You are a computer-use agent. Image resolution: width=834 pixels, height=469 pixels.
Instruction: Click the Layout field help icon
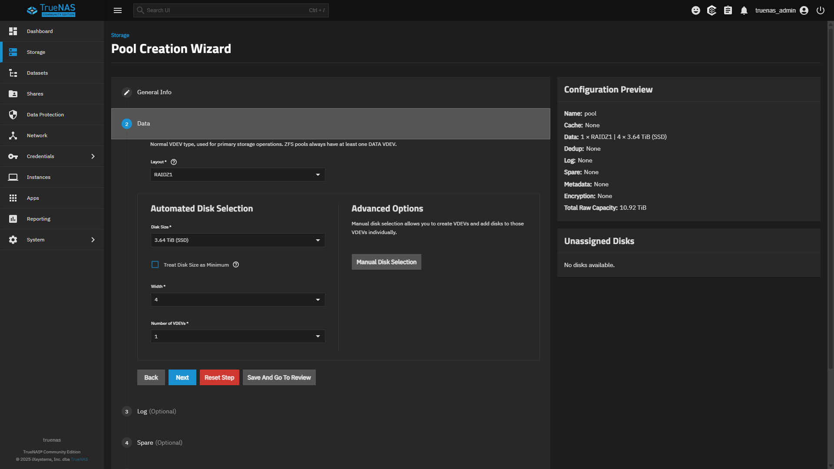click(174, 162)
